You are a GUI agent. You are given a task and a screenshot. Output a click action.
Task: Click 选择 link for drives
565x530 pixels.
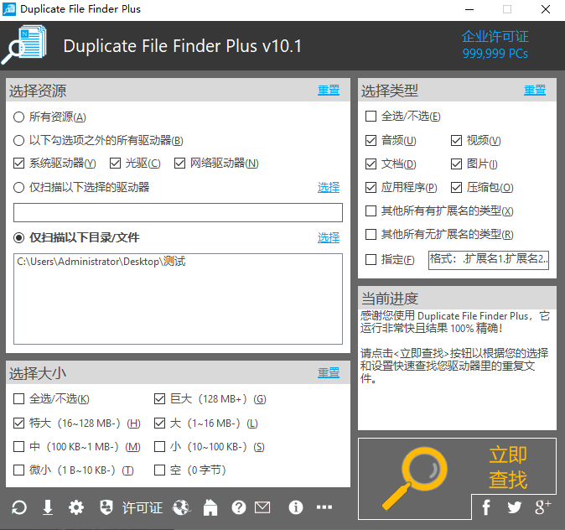(329, 188)
